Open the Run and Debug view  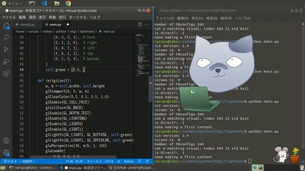[x=6, y=61]
